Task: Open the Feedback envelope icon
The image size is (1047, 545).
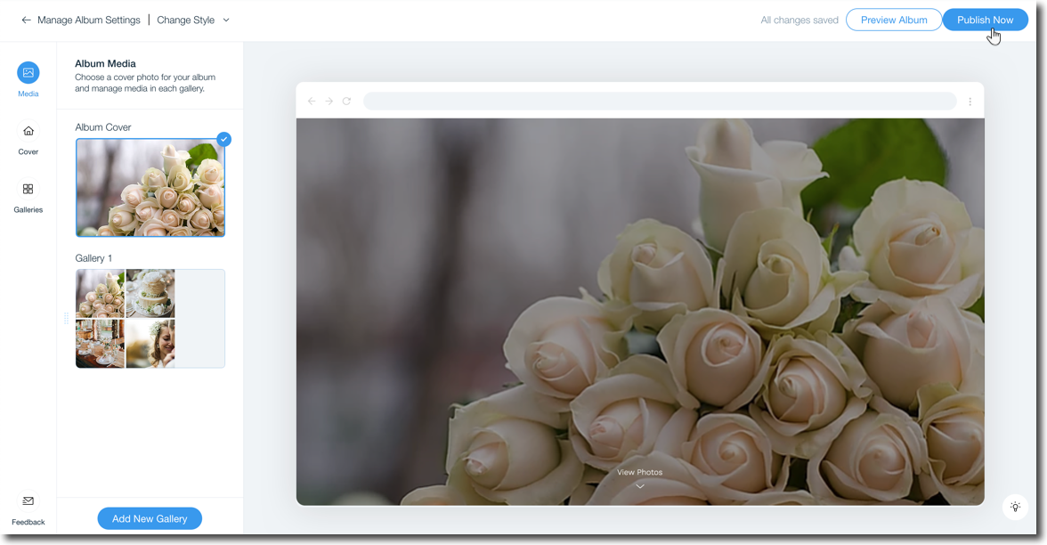Action: coord(28,500)
